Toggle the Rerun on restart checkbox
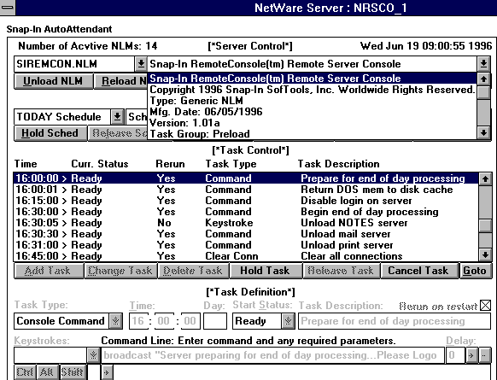Viewport: 497px width, 380px height. (x=485, y=306)
